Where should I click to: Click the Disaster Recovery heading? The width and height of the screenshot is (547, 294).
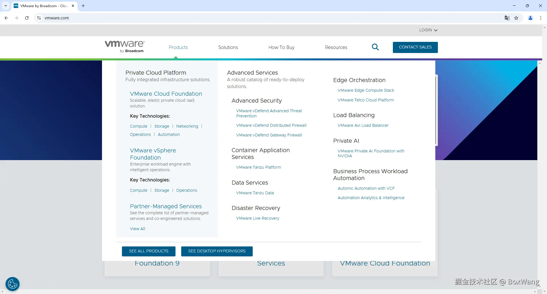pos(256,208)
